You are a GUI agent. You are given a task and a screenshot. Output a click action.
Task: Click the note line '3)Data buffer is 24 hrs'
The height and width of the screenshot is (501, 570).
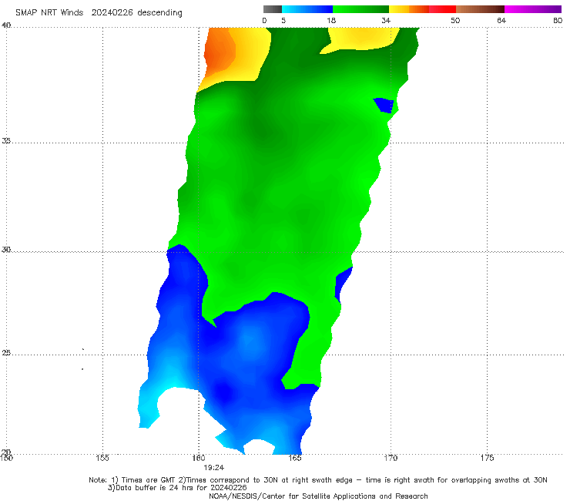pyautogui.click(x=177, y=488)
